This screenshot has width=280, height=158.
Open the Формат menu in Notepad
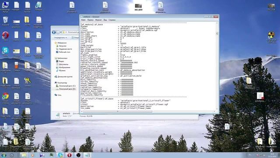click(x=98, y=20)
